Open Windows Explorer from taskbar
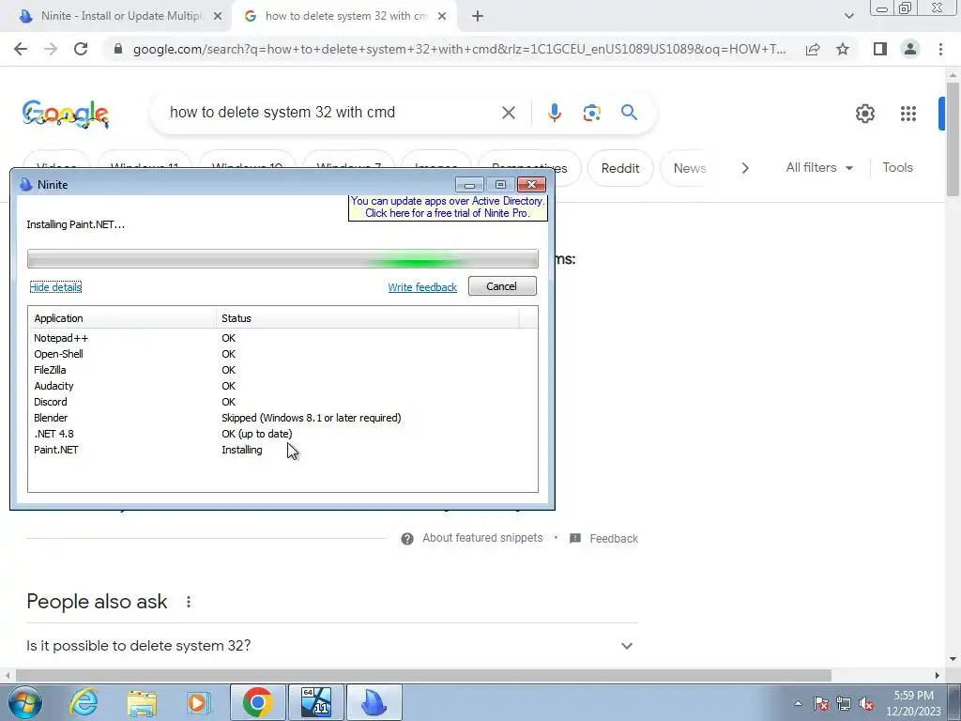 142,702
